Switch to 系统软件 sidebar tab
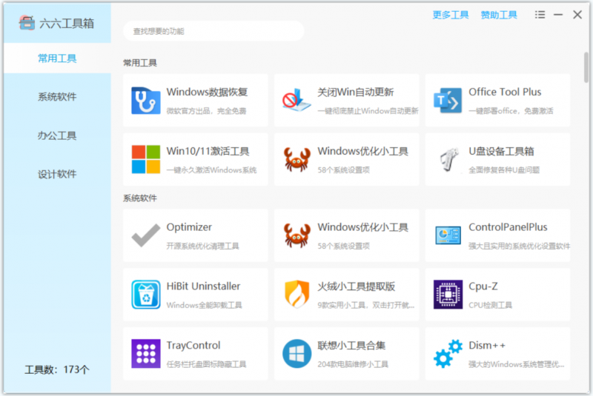 pyautogui.click(x=57, y=97)
